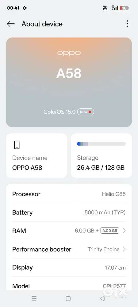Tap the OPPO A58 banner card
The width and height of the screenshot is (138, 307).
[x=69, y=82]
